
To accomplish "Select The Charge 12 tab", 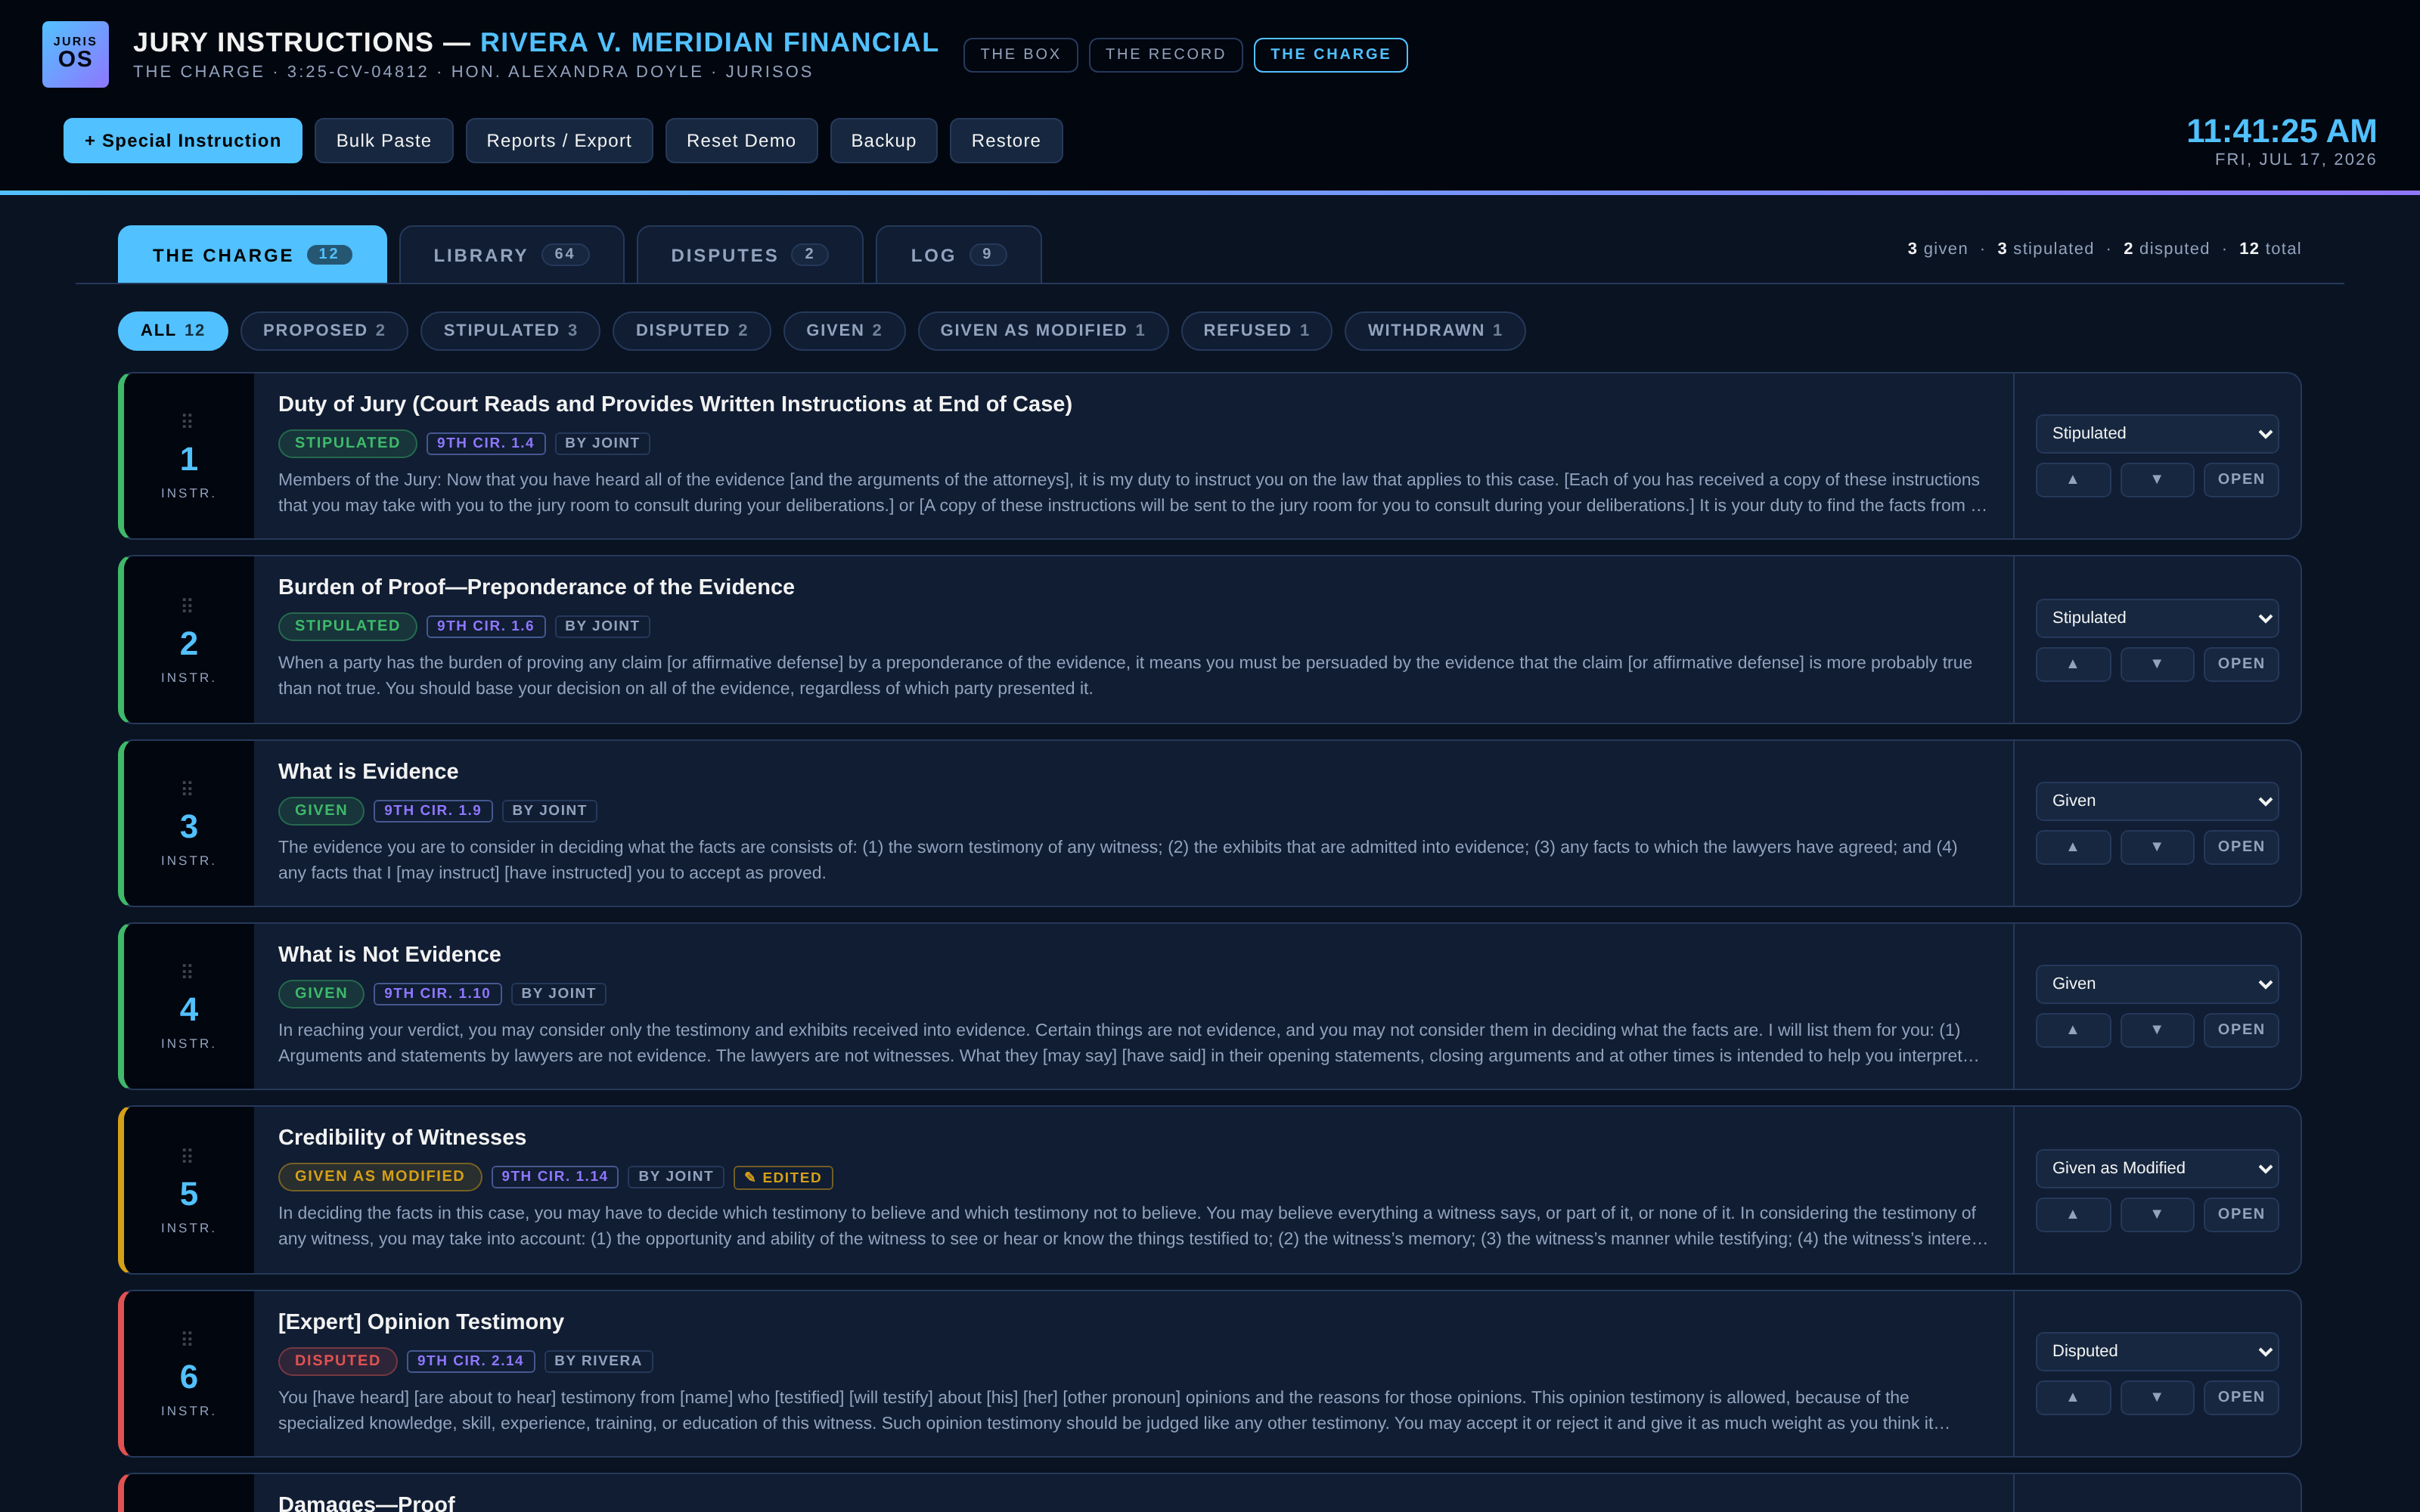I will pos(252,255).
